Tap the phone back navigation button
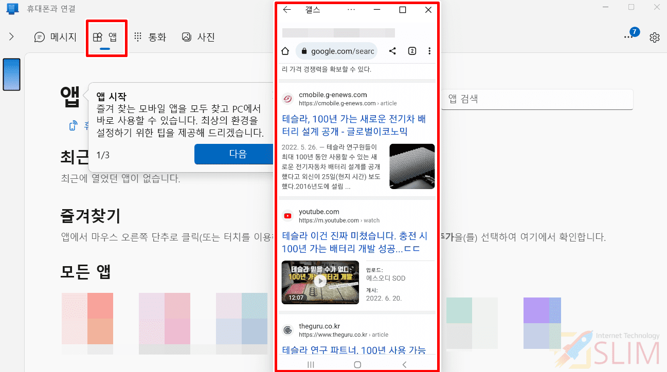 [404, 364]
